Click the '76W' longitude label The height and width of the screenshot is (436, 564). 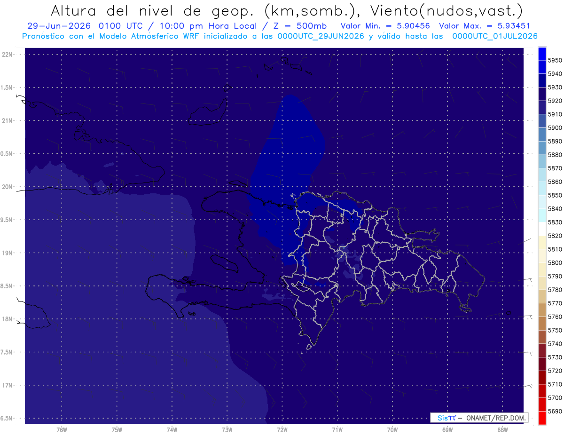[62, 430]
